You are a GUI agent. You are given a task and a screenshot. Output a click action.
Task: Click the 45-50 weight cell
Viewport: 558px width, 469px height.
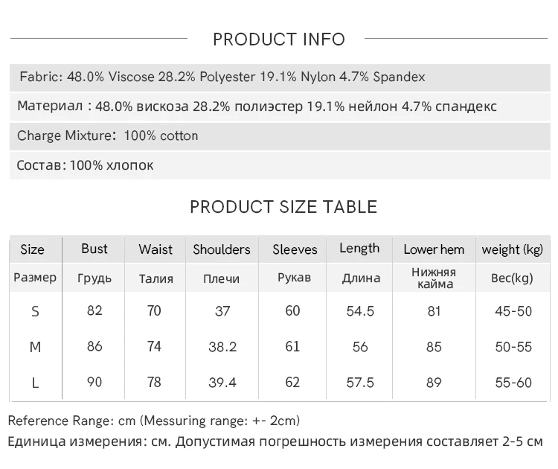click(513, 311)
